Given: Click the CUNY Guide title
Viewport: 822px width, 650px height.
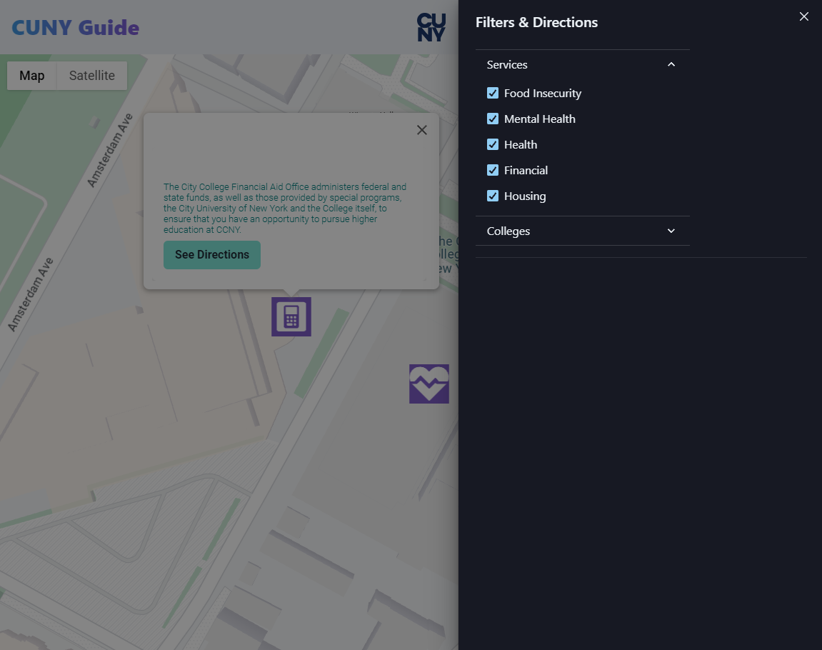Looking at the screenshot, I should (x=76, y=28).
